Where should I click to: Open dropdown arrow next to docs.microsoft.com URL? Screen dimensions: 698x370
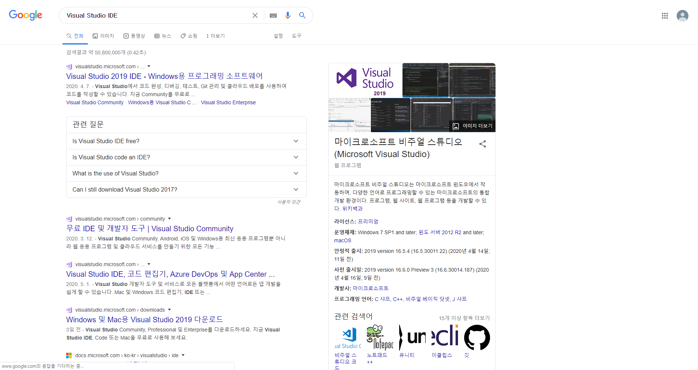point(183,355)
